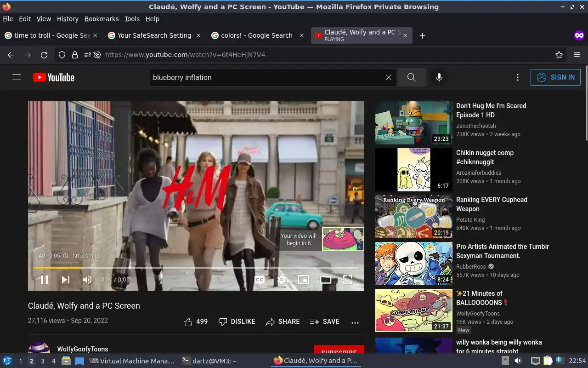Skip to next video button
The width and height of the screenshot is (588, 368).
(66, 279)
